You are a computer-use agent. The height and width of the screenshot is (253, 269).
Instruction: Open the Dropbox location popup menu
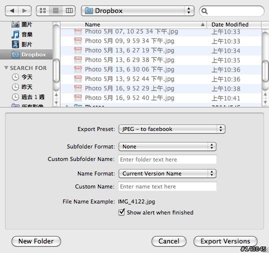137,11
